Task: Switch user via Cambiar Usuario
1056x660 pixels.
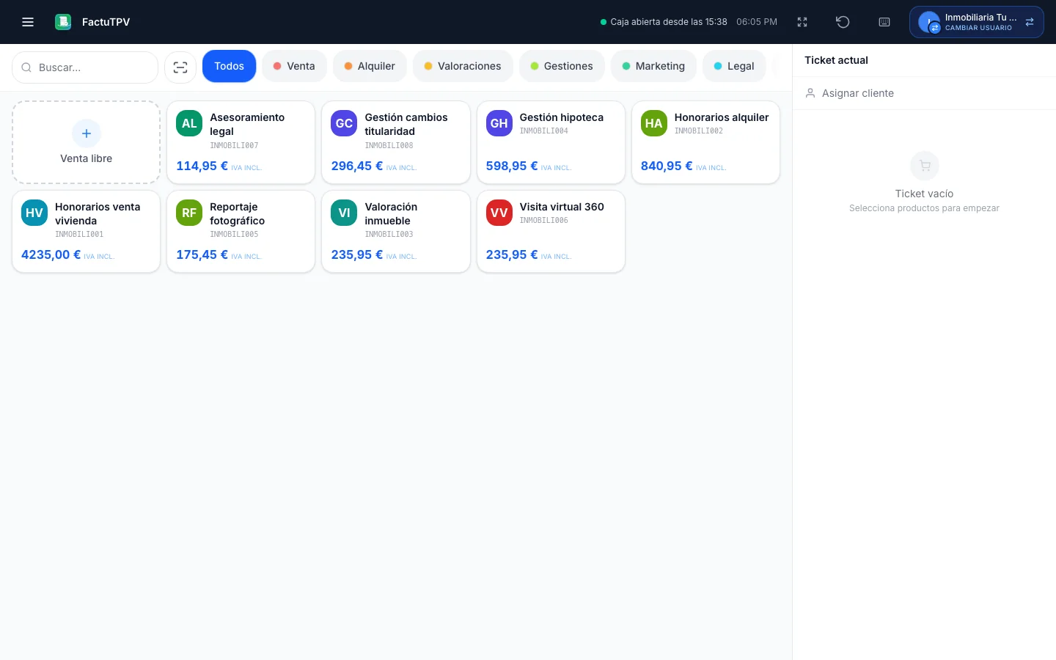Action: 976,22
